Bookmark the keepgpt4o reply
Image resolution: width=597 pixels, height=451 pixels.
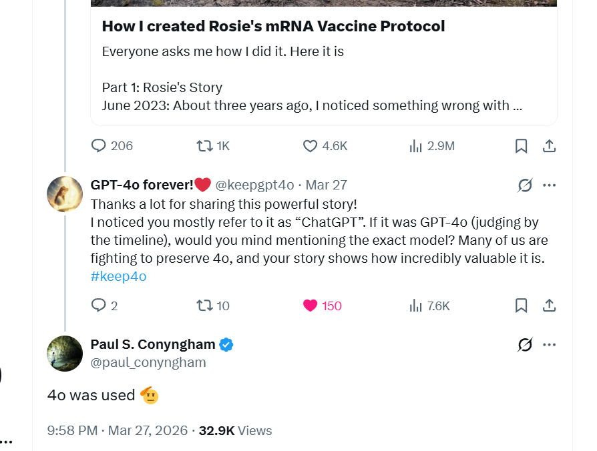coord(522,306)
